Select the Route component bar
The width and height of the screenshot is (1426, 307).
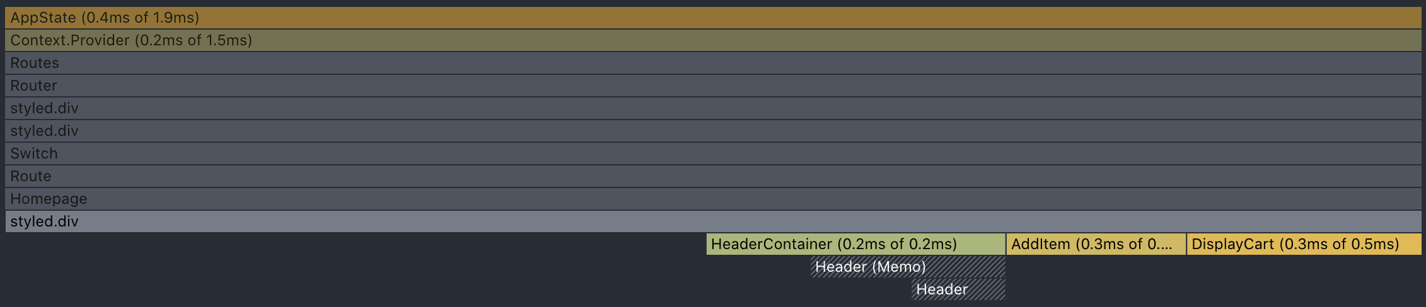[x=712, y=176]
